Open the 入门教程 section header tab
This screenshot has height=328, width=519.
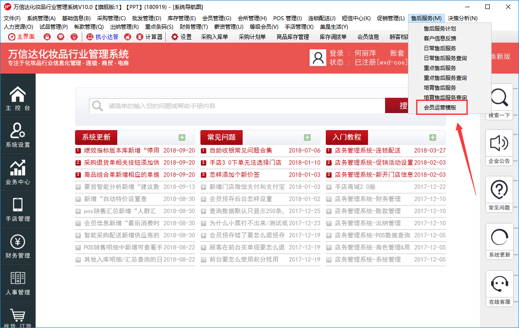(346, 138)
